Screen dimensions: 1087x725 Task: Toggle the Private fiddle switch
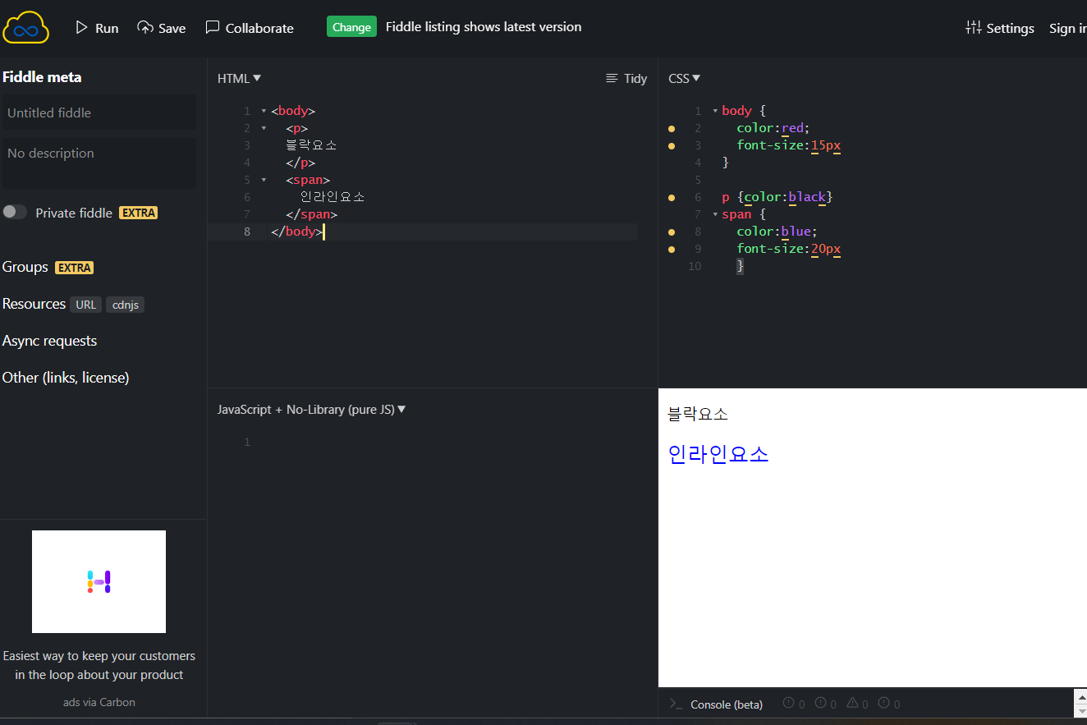click(x=15, y=212)
